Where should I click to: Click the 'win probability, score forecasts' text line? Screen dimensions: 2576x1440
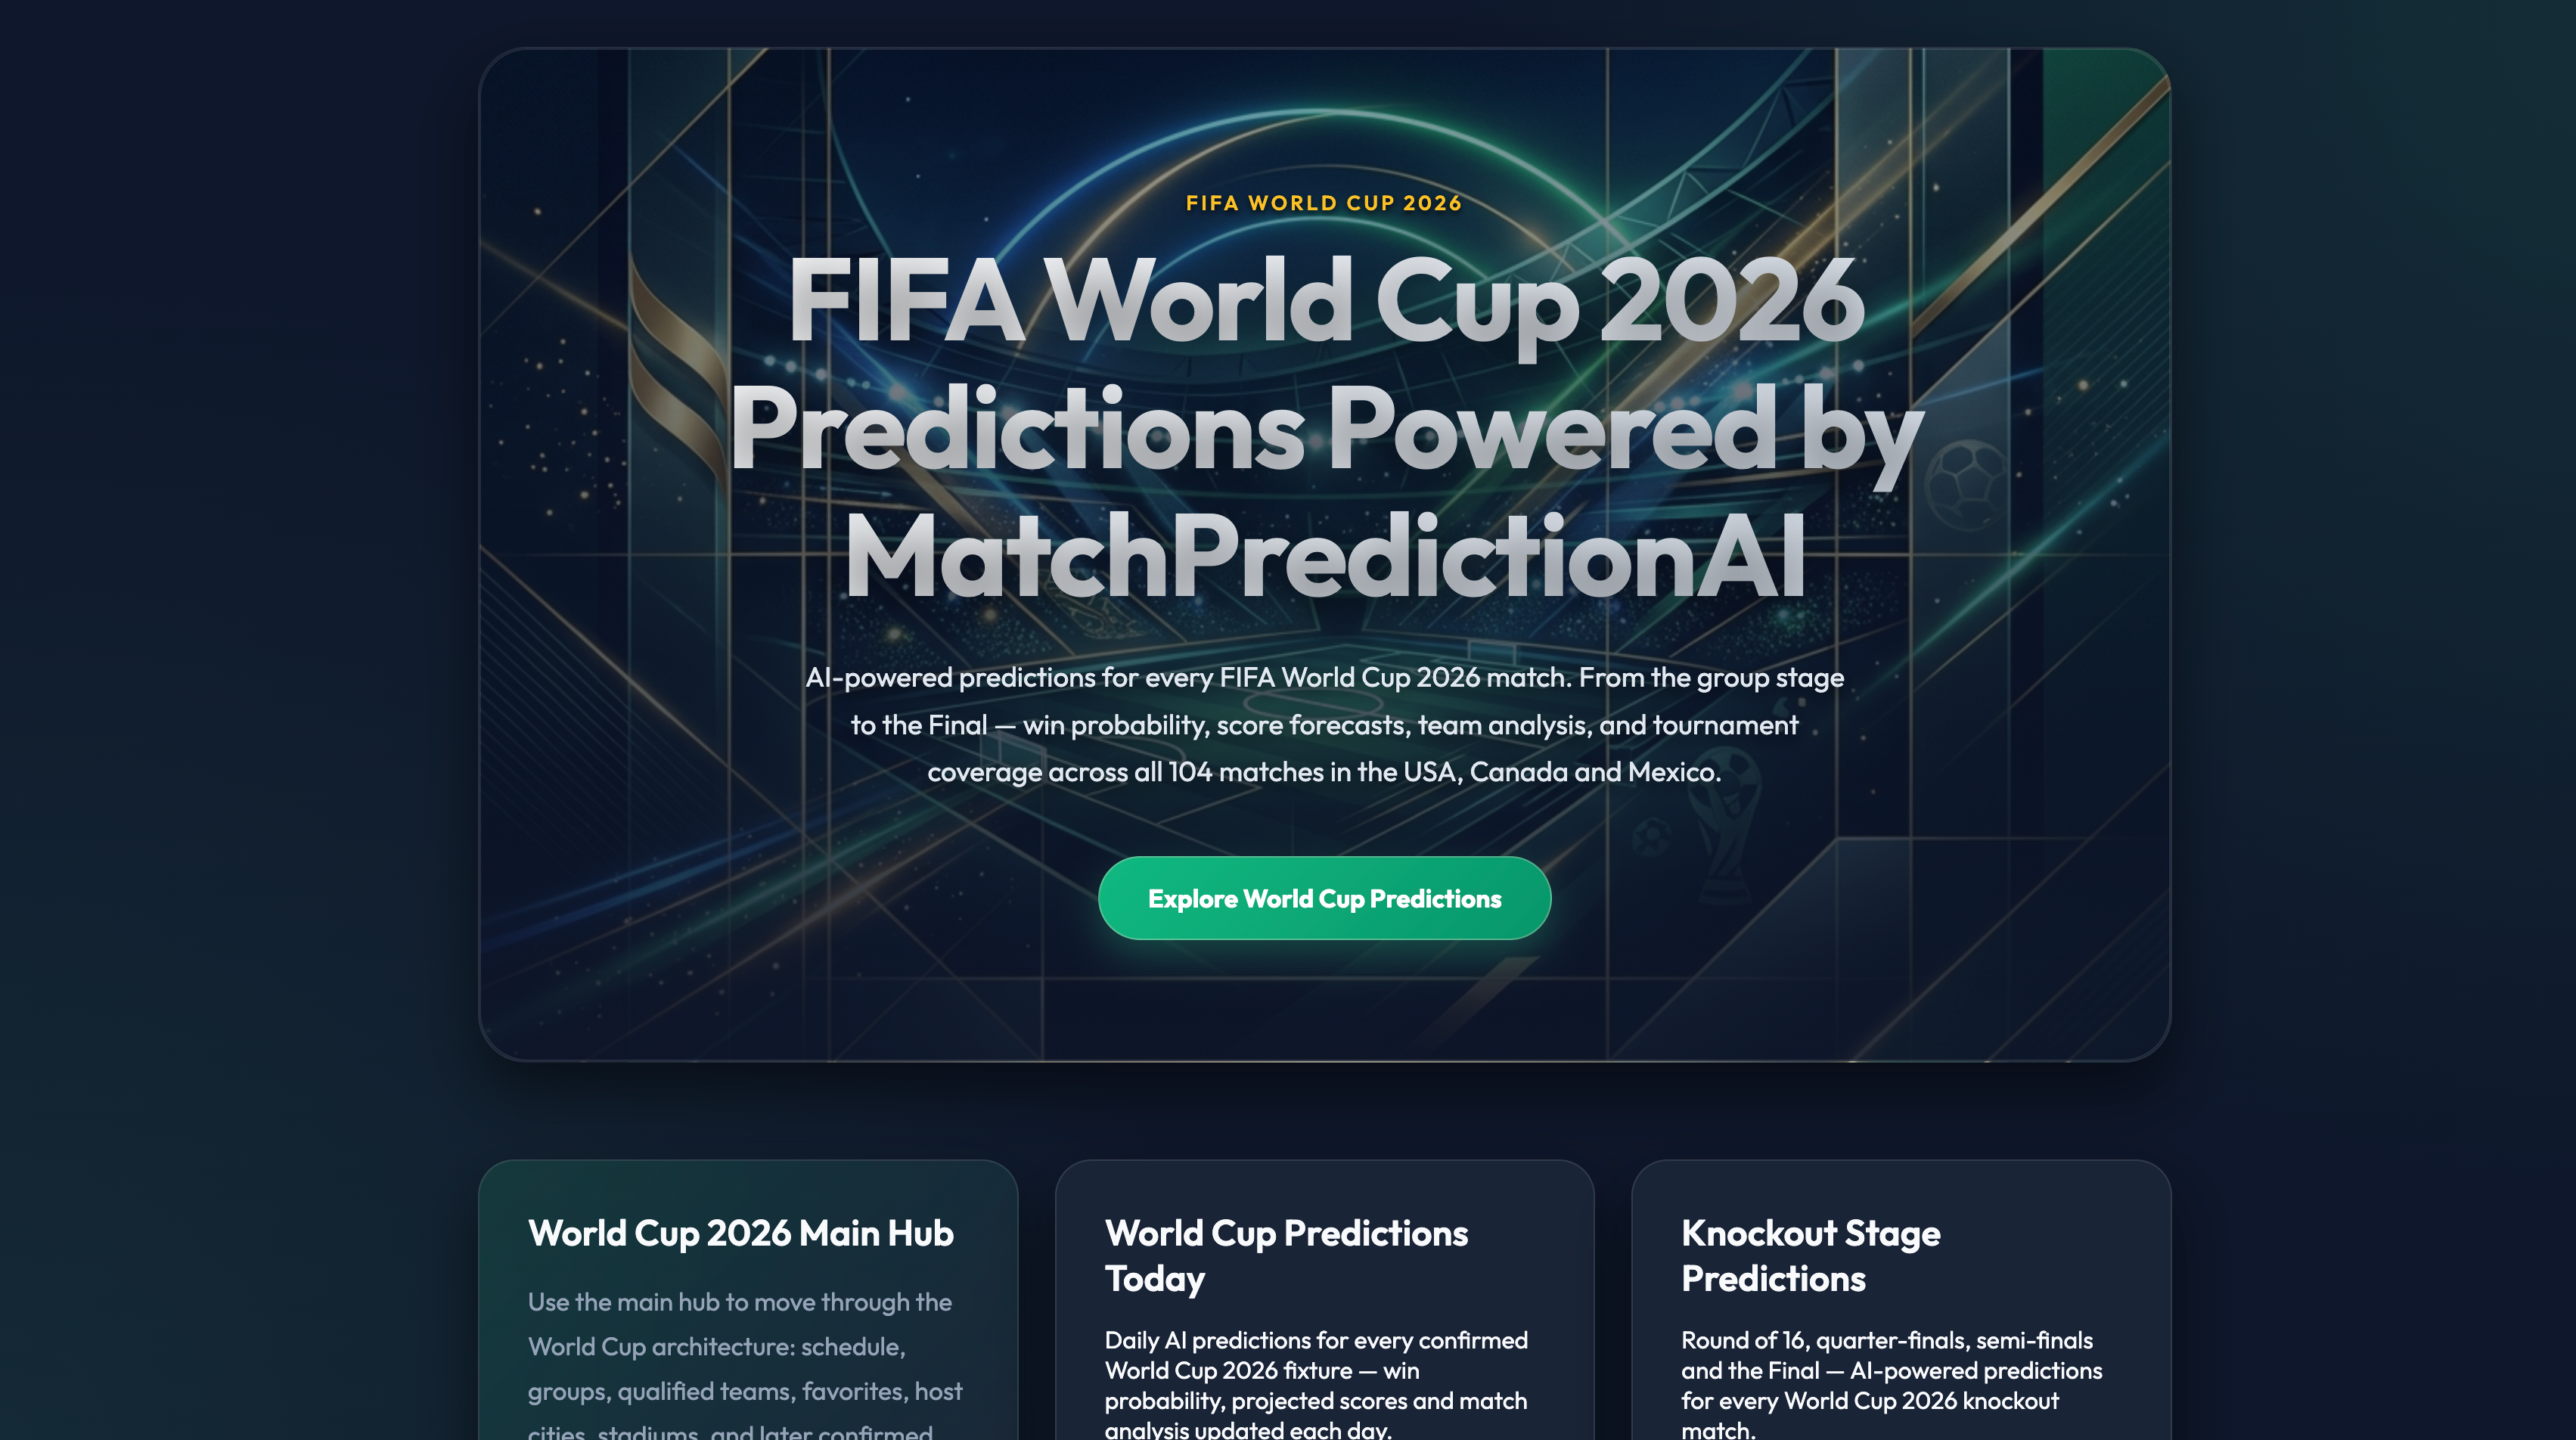pos(1324,725)
